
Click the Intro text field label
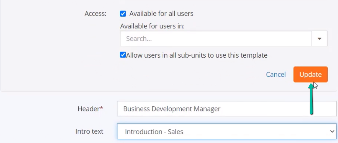pyautogui.click(x=89, y=131)
